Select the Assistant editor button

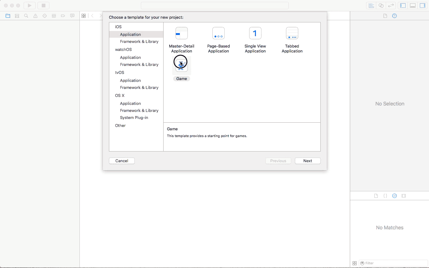(x=381, y=6)
